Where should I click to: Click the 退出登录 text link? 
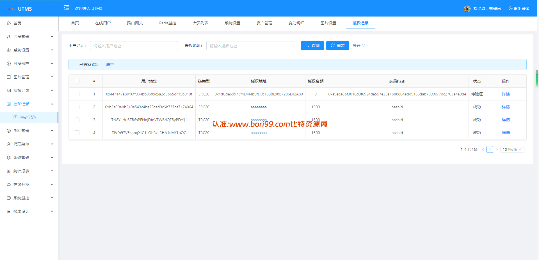click(522, 9)
